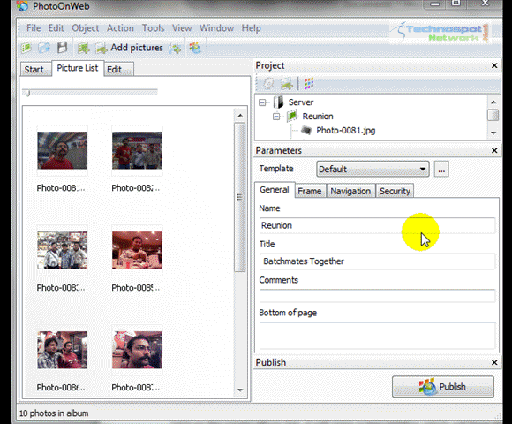Click the Title field with Batchmates Together
This screenshot has height=424, width=512.
point(378,261)
